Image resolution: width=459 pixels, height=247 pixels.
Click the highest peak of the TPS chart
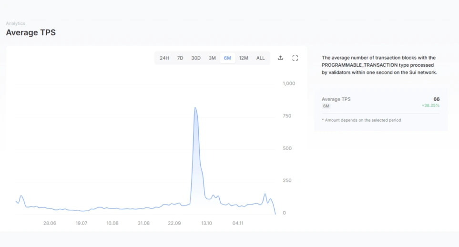pos(195,108)
